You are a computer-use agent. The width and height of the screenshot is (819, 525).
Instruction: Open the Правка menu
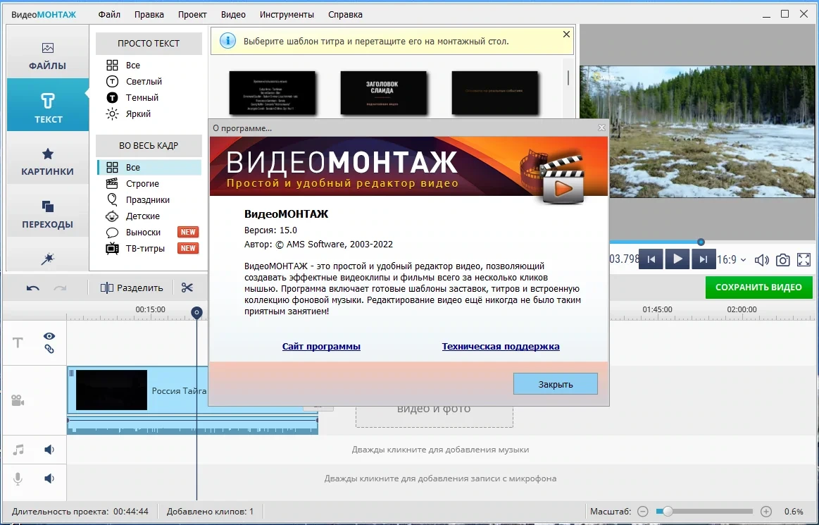click(x=149, y=15)
